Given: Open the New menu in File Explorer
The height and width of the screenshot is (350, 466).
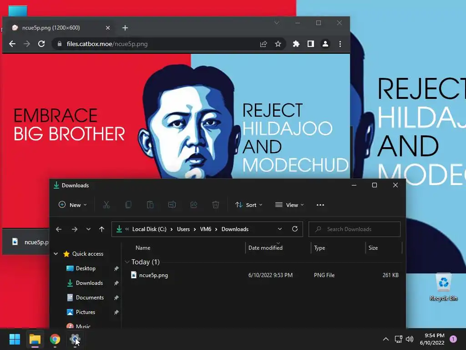Looking at the screenshot, I should 73,205.
